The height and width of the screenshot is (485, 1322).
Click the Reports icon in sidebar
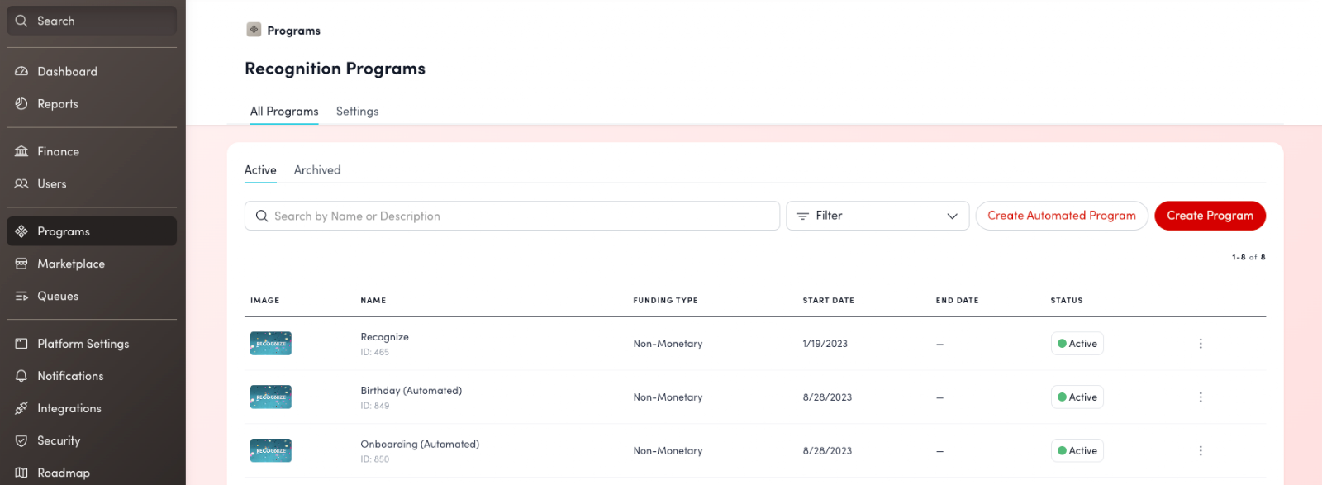21,104
